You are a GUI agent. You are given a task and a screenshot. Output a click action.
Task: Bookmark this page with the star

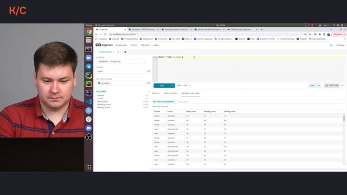[x=310, y=34]
